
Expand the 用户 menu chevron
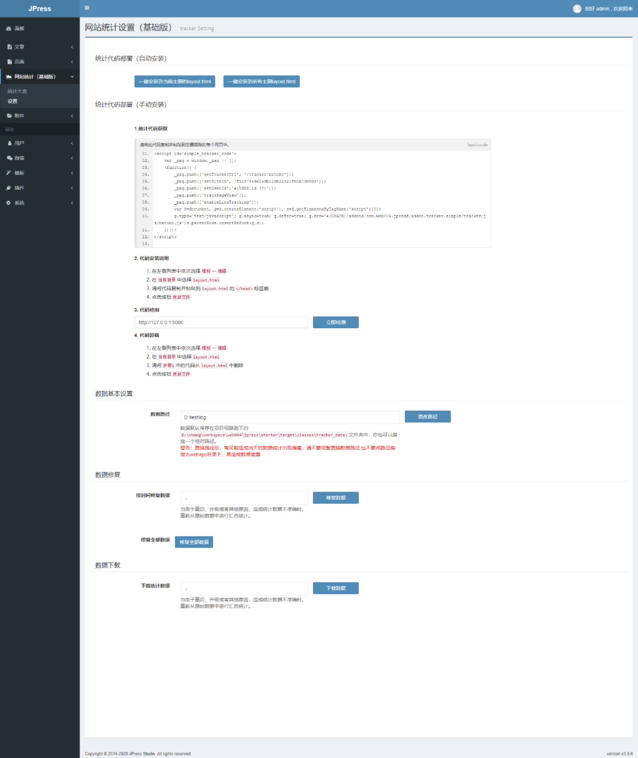point(72,143)
